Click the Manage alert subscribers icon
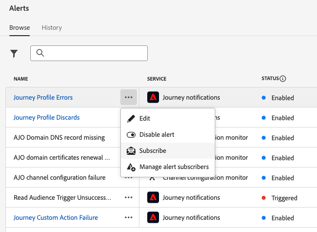 pyautogui.click(x=131, y=167)
